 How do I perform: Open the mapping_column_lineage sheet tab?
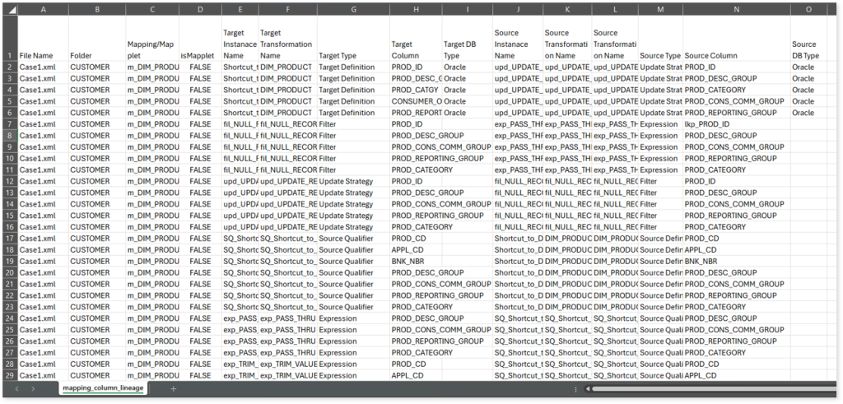tap(101, 388)
